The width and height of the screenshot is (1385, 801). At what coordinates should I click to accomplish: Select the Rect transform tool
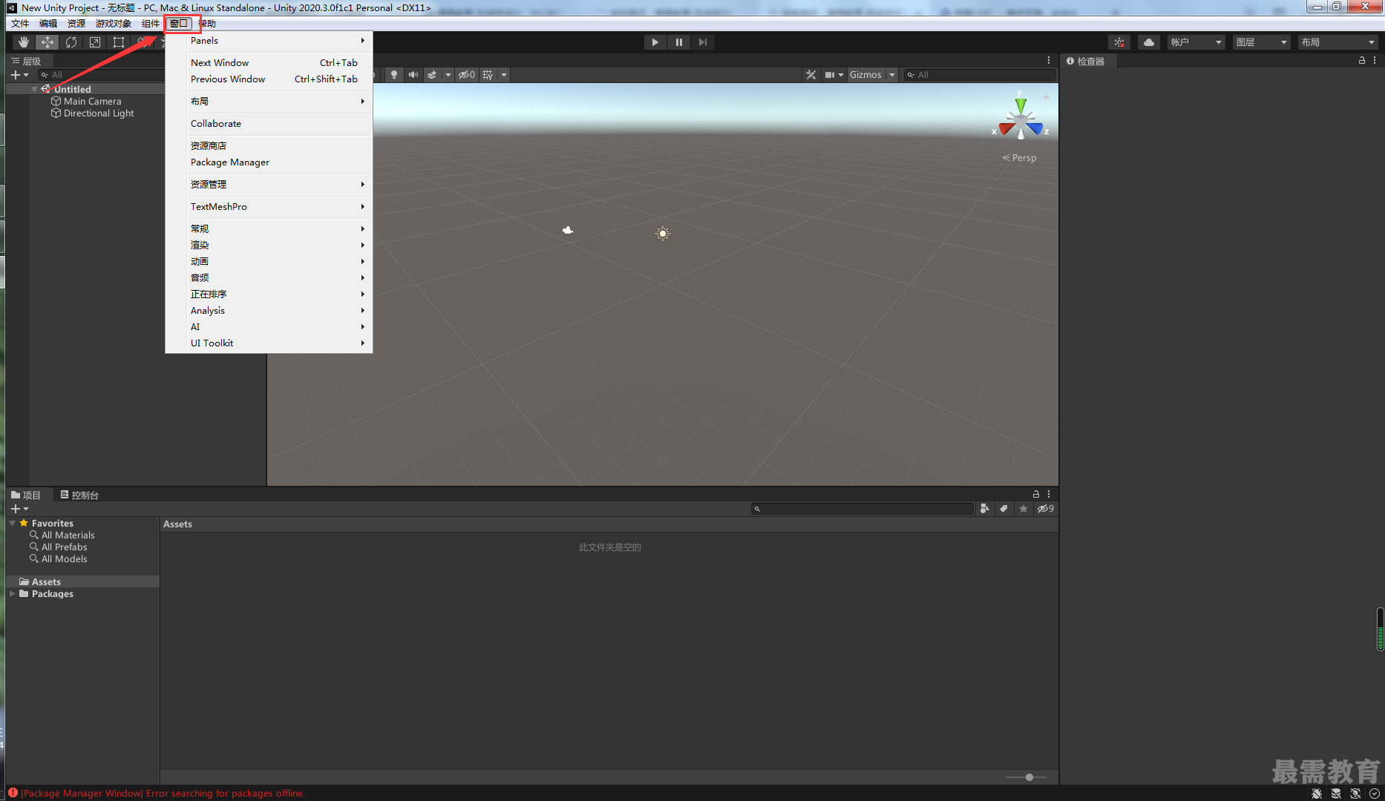tap(119, 42)
